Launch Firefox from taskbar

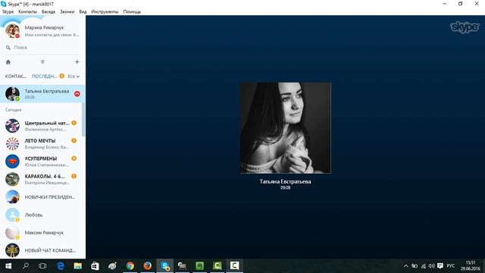coord(147,266)
